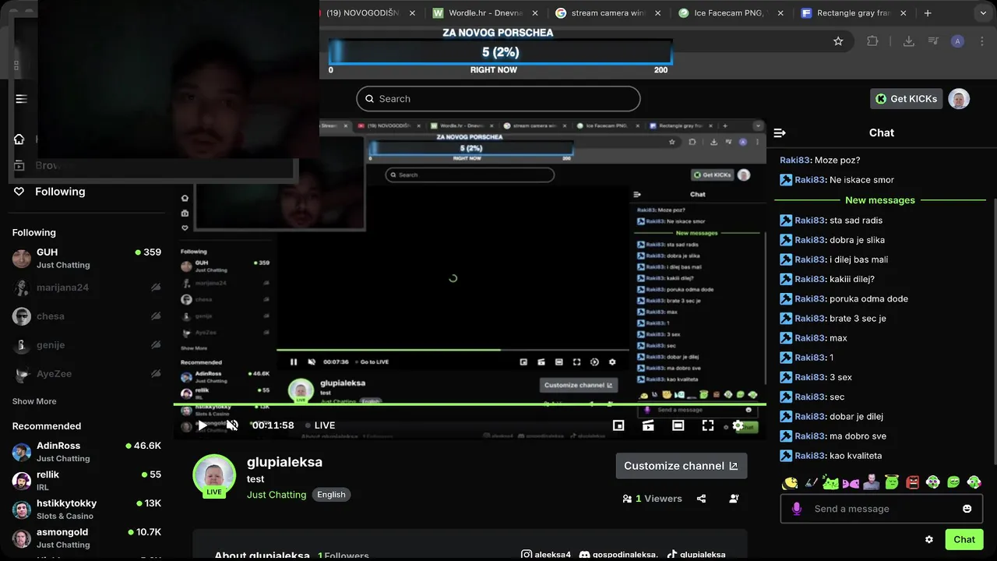The height and width of the screenshot is (561, 997).
Task: Click Customize channel button
Action: (x=681, y=466)
